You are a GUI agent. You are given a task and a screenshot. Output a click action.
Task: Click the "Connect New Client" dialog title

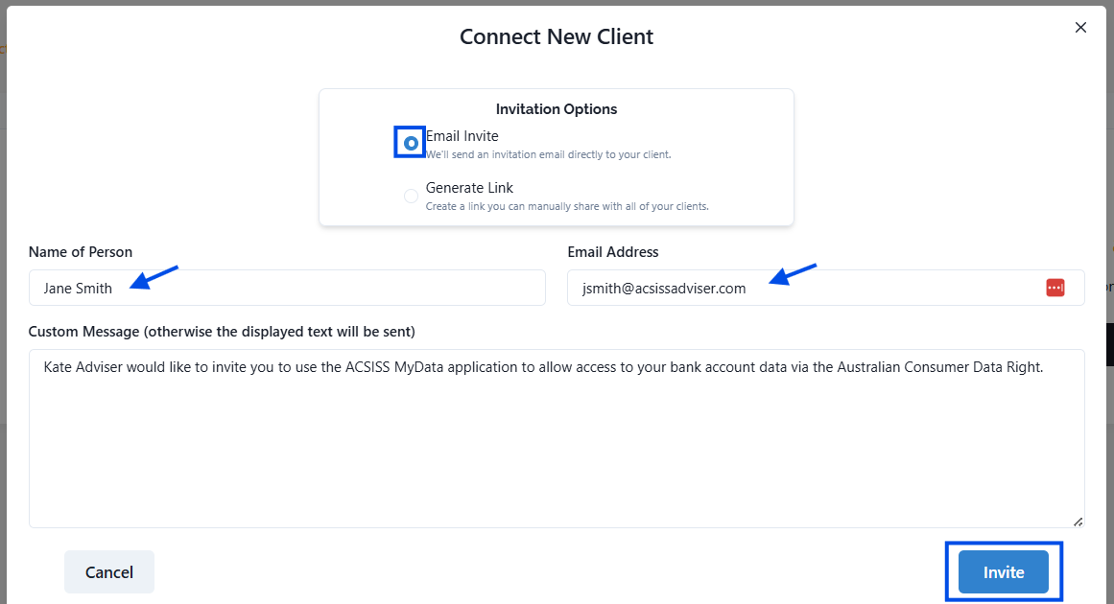(x=557, y=37)
